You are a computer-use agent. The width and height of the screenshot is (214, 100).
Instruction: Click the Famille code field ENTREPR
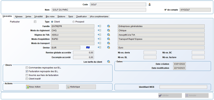73,26
